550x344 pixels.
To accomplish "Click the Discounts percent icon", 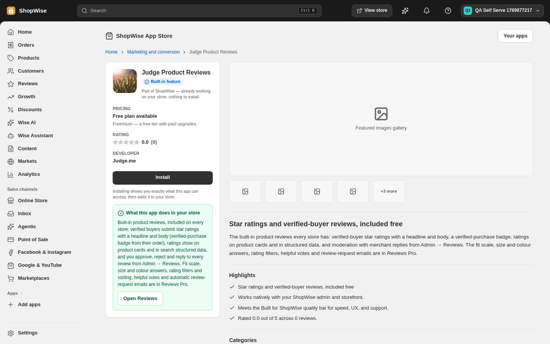I will 11,110.
